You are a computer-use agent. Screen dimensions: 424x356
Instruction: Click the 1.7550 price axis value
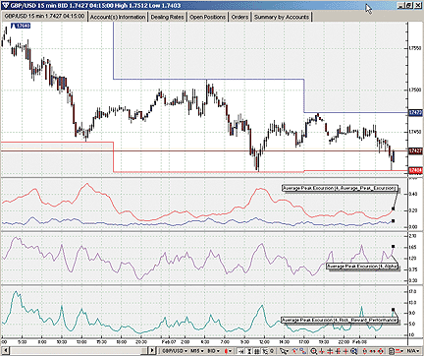pyautogui.click(x=415, y=48)
